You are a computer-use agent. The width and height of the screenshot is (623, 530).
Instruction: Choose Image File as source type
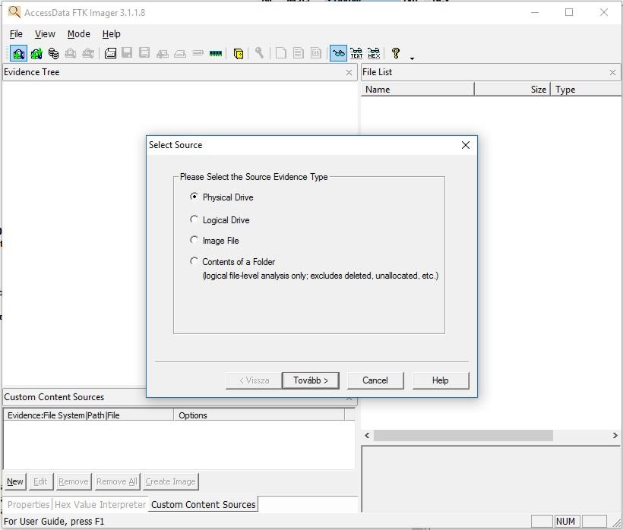point(194,240)
